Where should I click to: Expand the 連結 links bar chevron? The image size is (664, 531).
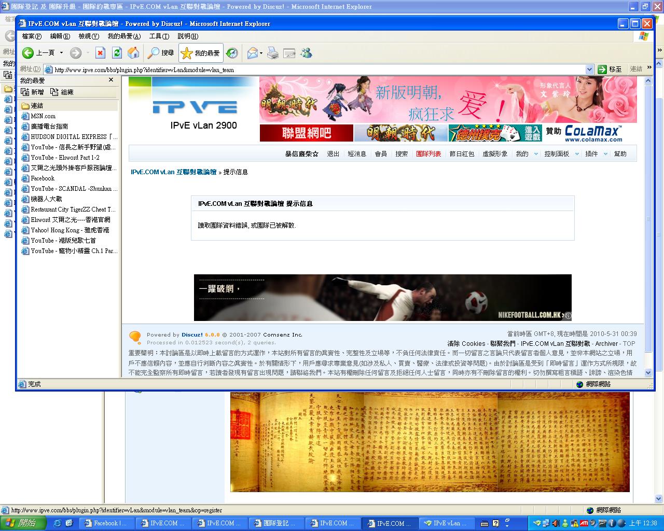coord(649,68)
